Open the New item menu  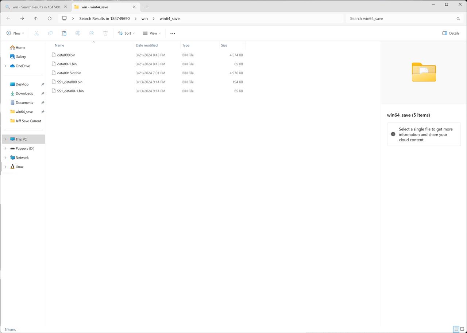15,33
